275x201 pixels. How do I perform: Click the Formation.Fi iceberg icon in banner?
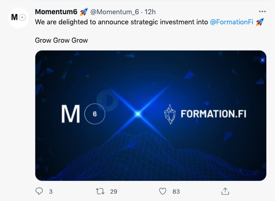pos(170,114)
